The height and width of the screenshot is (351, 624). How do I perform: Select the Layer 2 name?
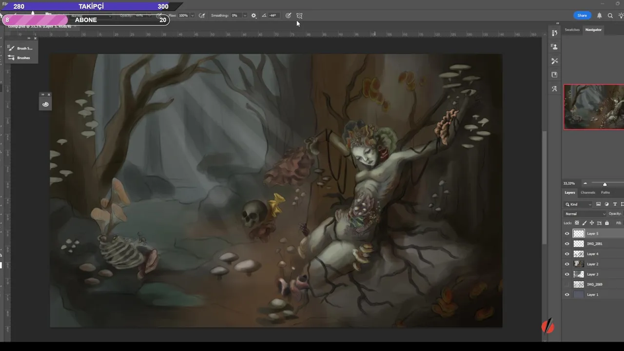coord(592,264)
